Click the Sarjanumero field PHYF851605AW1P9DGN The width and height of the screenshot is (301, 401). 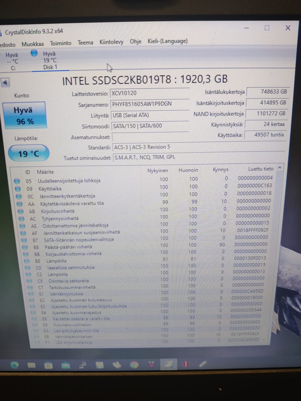tap(150, 104)
